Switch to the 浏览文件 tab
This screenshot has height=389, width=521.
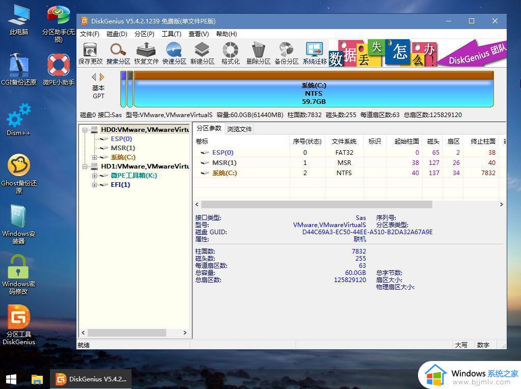pos(239,129)
